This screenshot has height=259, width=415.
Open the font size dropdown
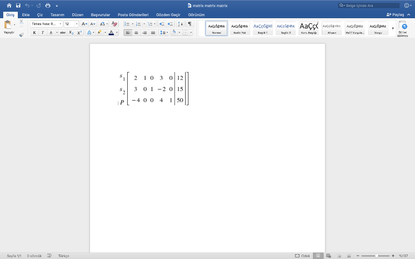77,24
